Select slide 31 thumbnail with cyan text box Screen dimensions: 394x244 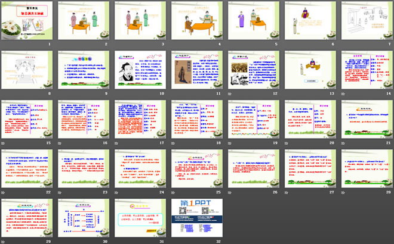pos(140,218)
